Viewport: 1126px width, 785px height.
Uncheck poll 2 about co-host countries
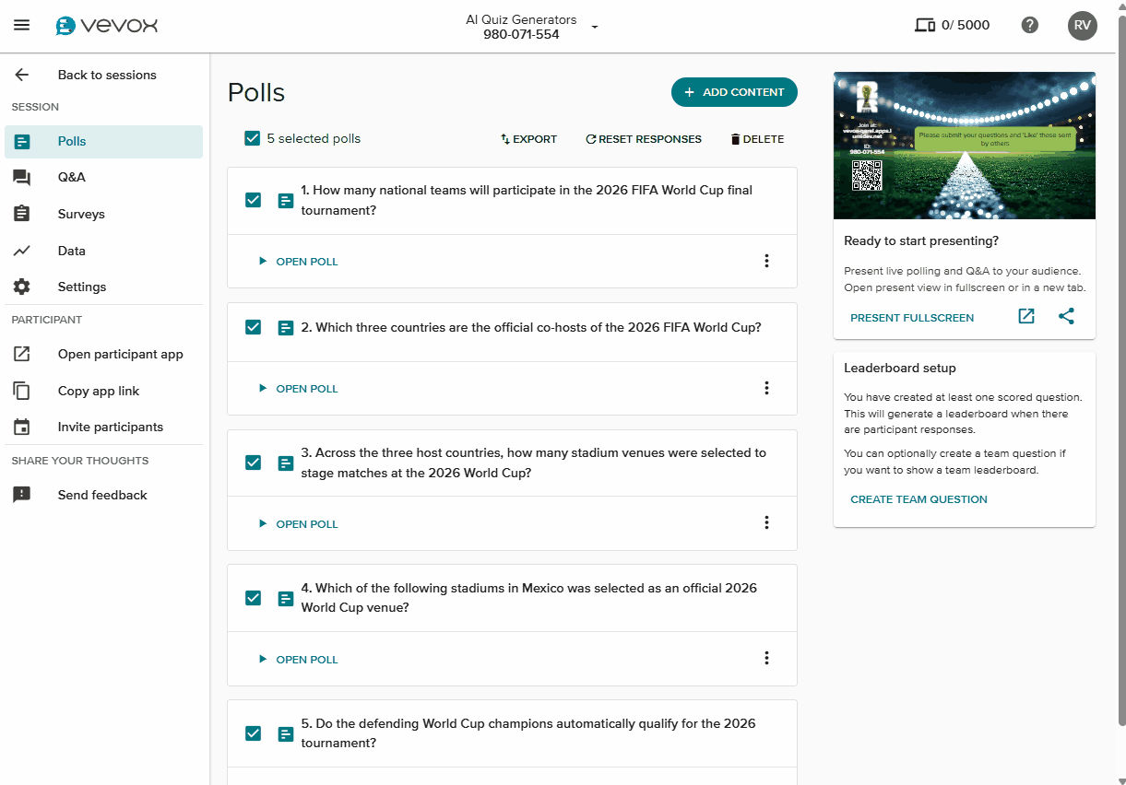(253, 328)
